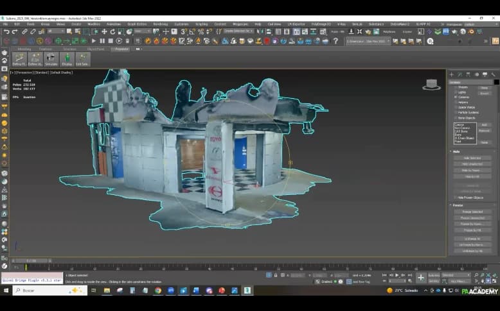Open the File menu

pyautogui.click(x=6, y=24)
